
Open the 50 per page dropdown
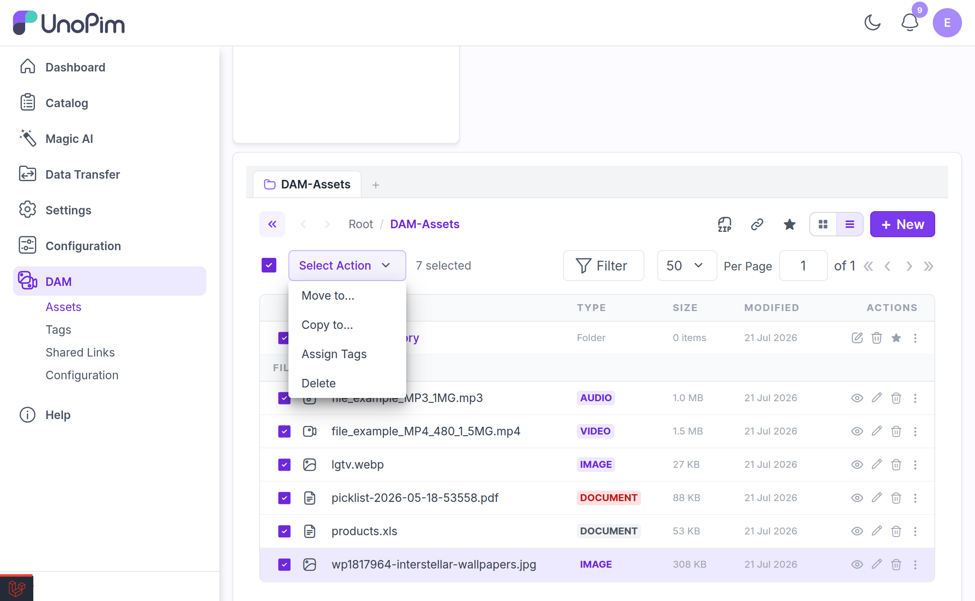[687, 266]
